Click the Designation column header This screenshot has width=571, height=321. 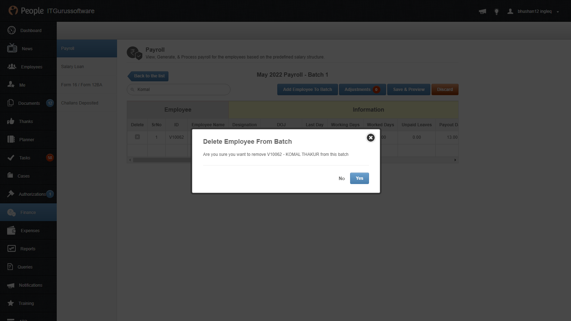pos(244,125)
